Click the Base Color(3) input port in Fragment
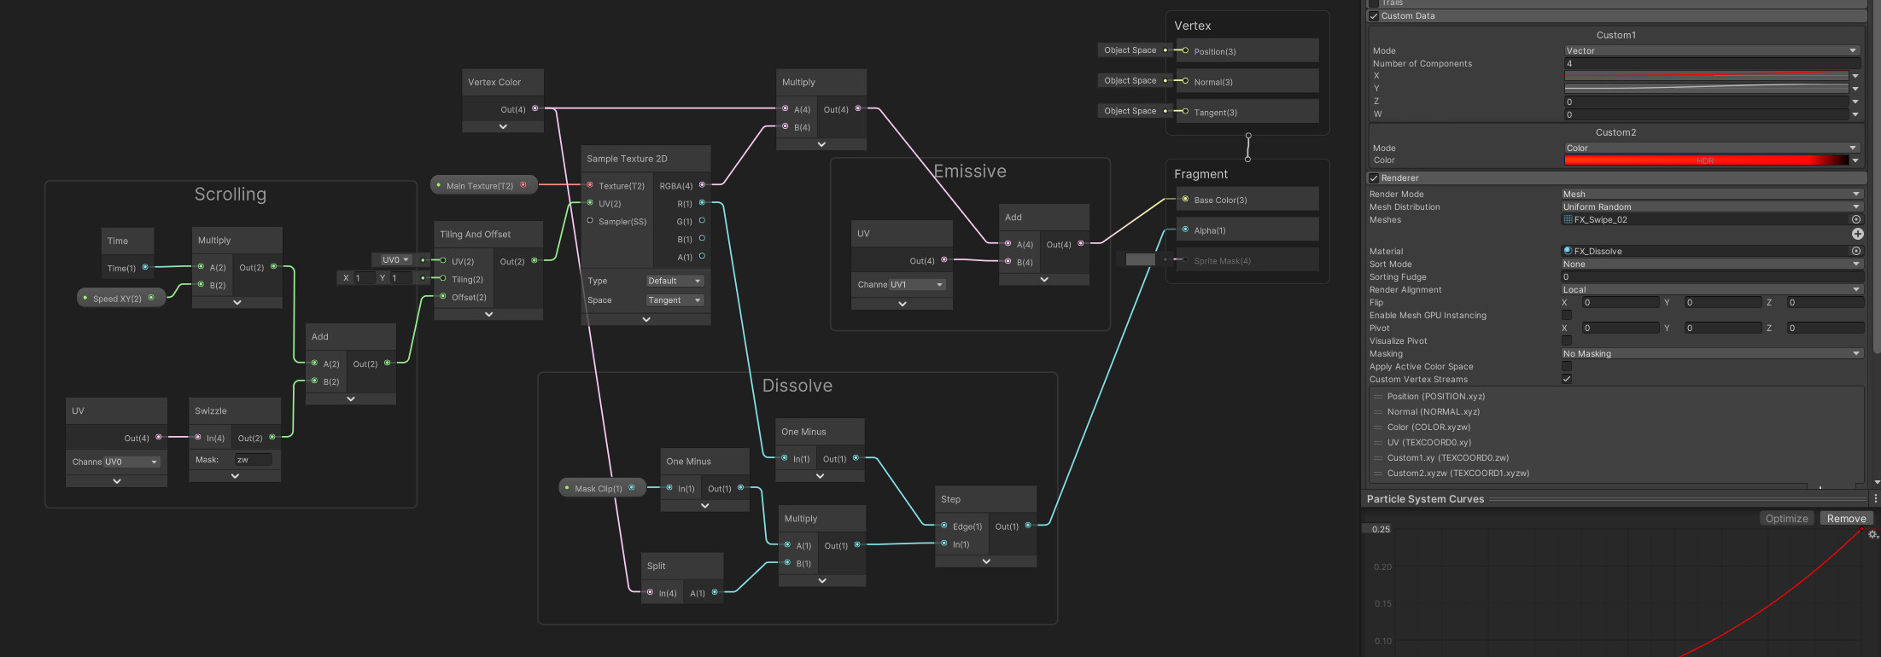The height and width of the screenshot is (657, 1881). pyautogui.click(x=1185, y=199)
